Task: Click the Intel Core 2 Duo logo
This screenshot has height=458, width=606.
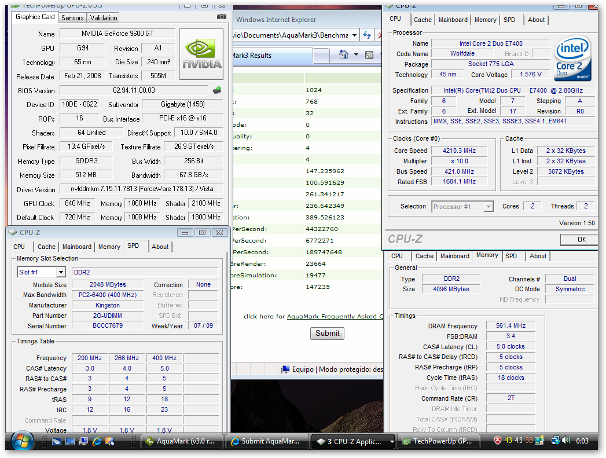Action: [572, 58]
